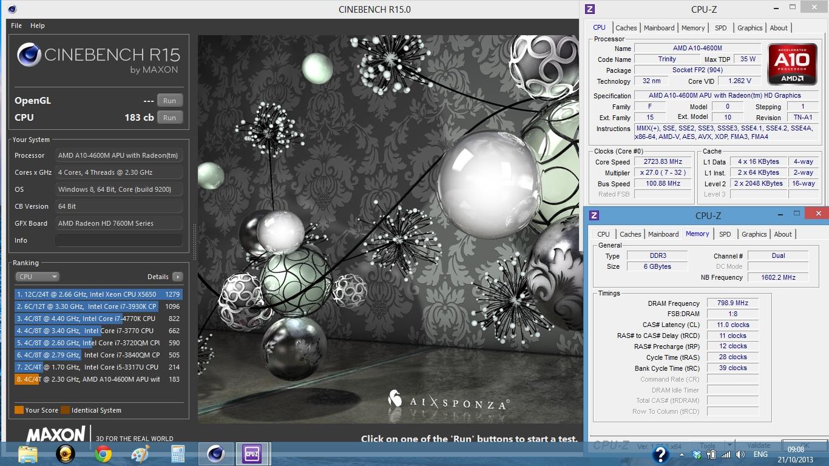Image resolution: width=829 pixels, height=466 pixels.
Task: Show hidden tray icons arrow
Action: pyautogui.click(x=682, y=454)
